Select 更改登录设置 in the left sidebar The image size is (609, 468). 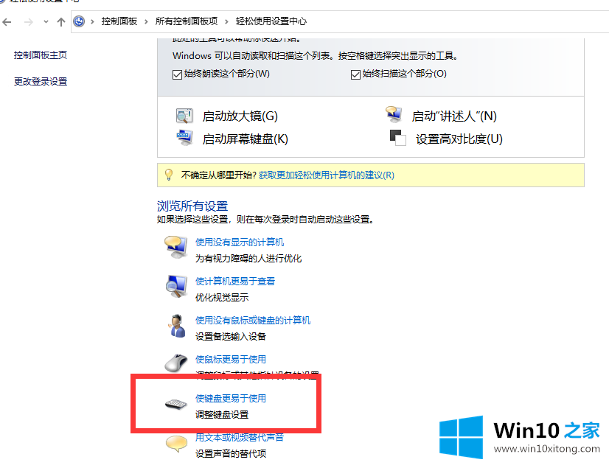pos(41,82)
